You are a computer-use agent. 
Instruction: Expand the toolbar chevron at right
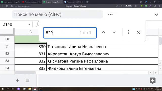point(156,15)
